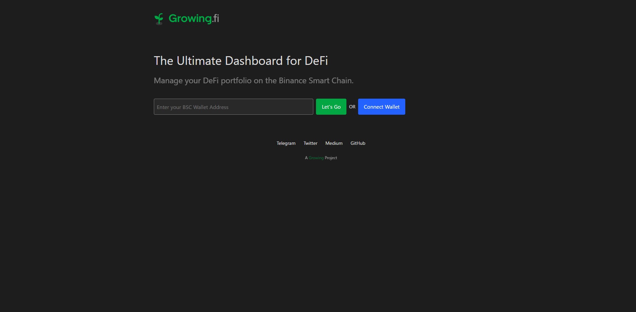Viewport: 636px width, 312px height.
Task: Open the GitHub footer link
Action: (x=358, y=143)
